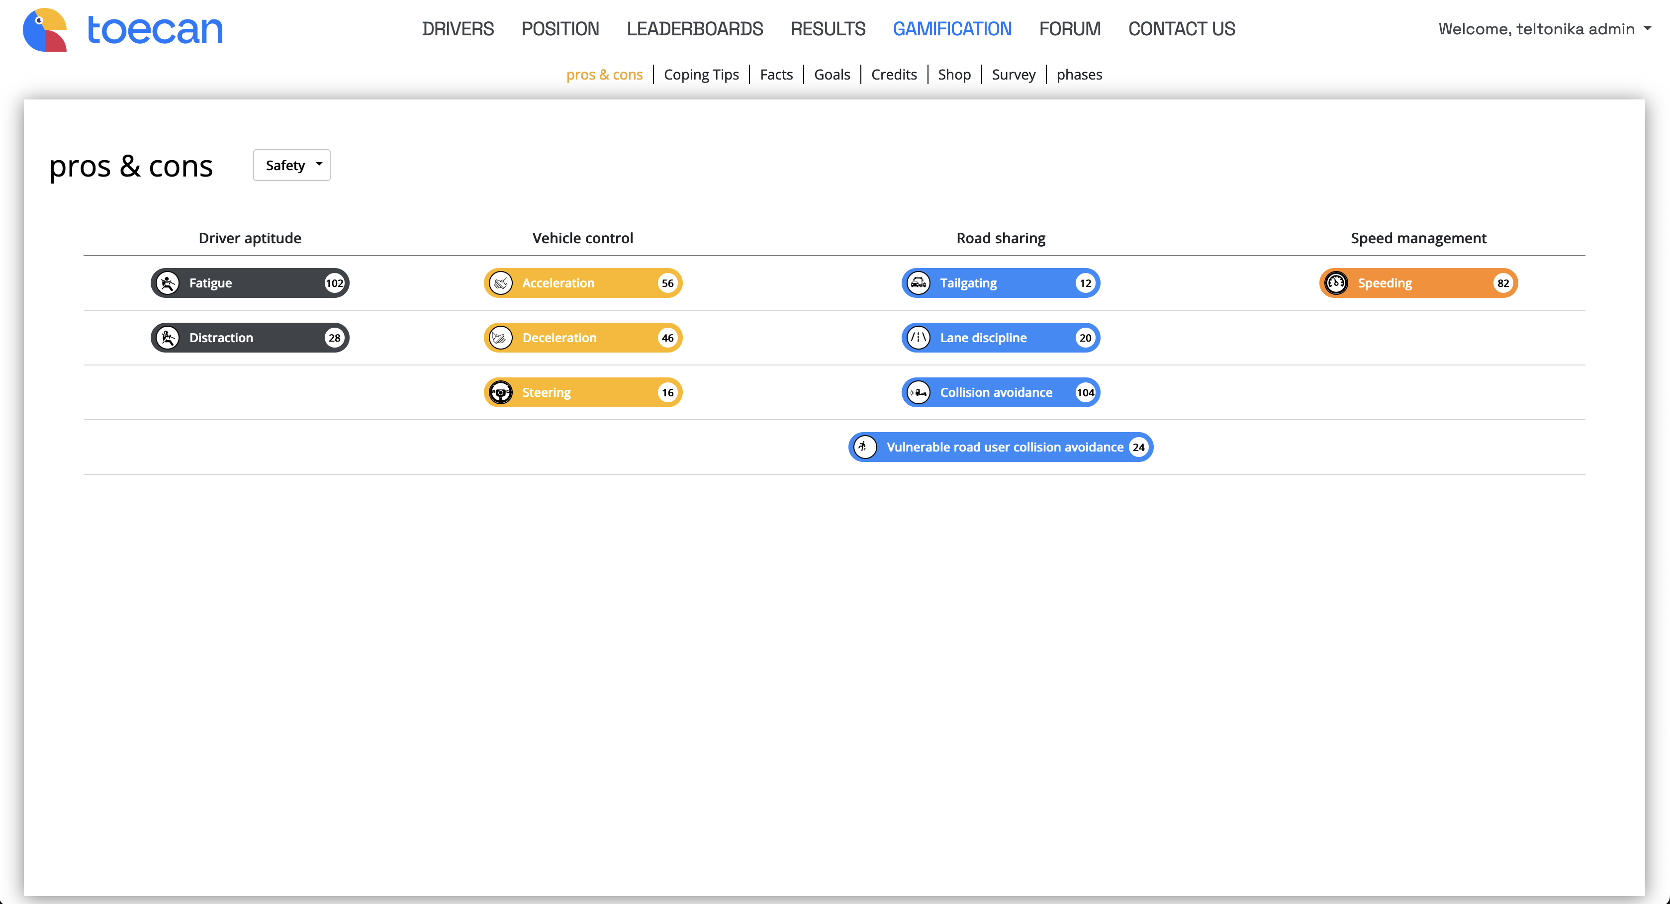The image size is (1670, 904).
Task: Click the Lane discipline road icon
Action: pyautogui.click(x=919, y=338)
